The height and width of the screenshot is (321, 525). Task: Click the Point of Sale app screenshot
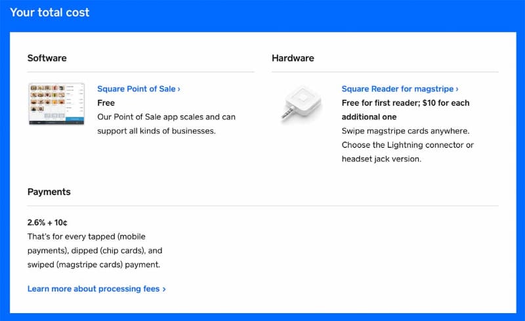[x=56, y=104]
